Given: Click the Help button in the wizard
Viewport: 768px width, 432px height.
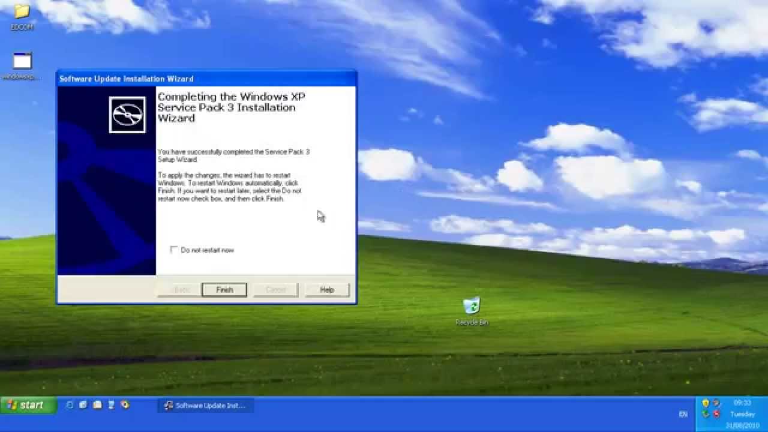Looking at the screenshot, I should (327, 290).
